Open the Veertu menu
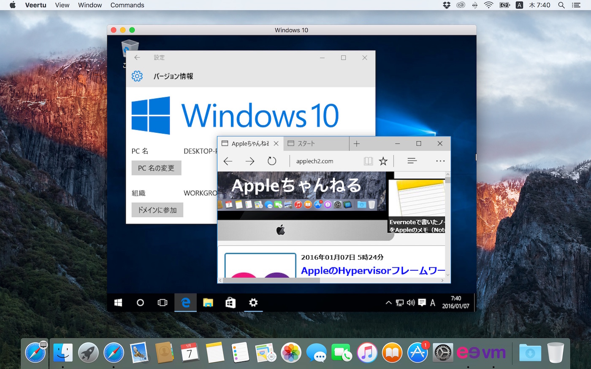This screenshot has width=591, height=369. click(36, 5)
